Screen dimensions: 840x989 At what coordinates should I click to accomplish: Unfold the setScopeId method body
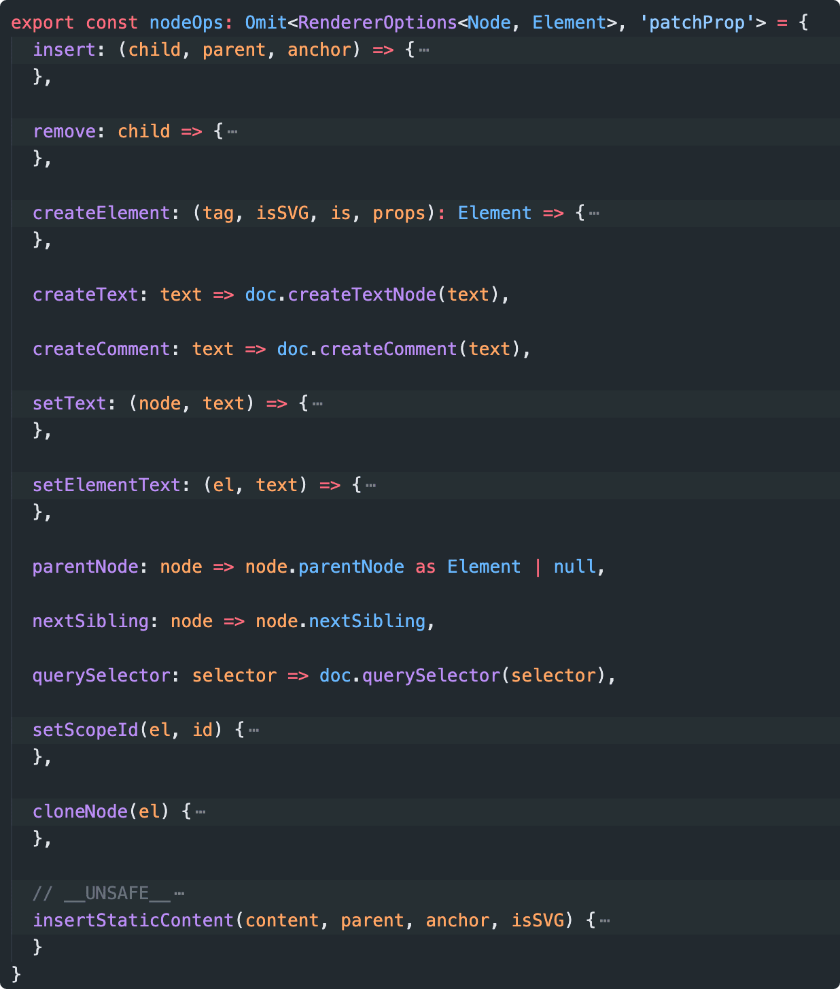[x=253, y=731]
